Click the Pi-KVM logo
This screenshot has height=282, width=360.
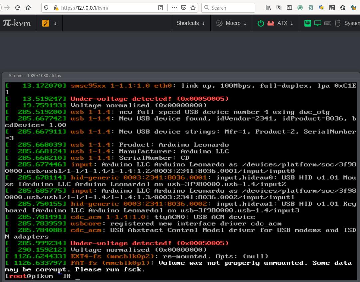(17, 23)
